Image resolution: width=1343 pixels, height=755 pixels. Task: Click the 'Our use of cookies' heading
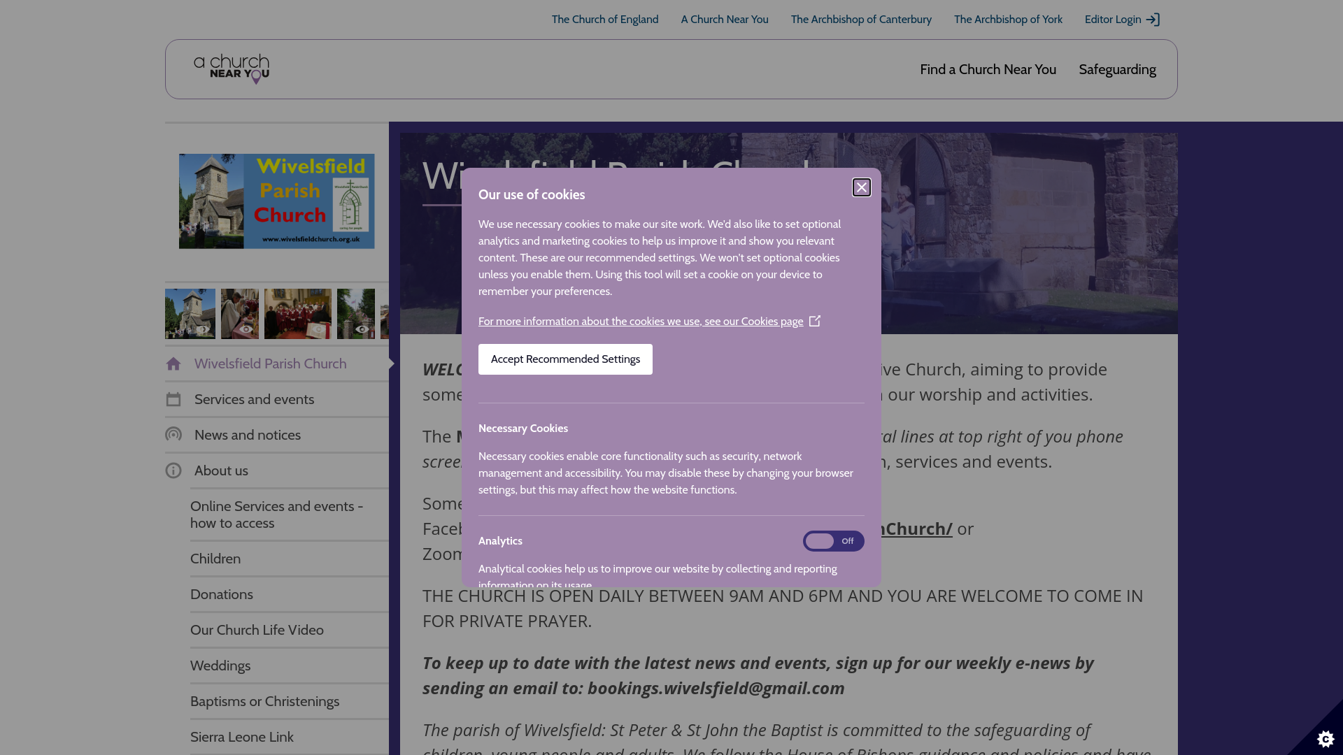point(532,195)
